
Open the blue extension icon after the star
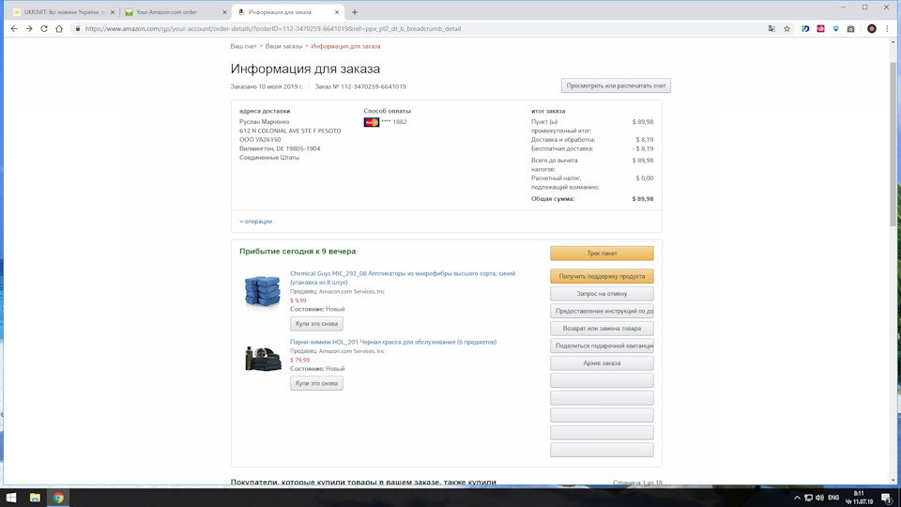[x=805, y=29]
